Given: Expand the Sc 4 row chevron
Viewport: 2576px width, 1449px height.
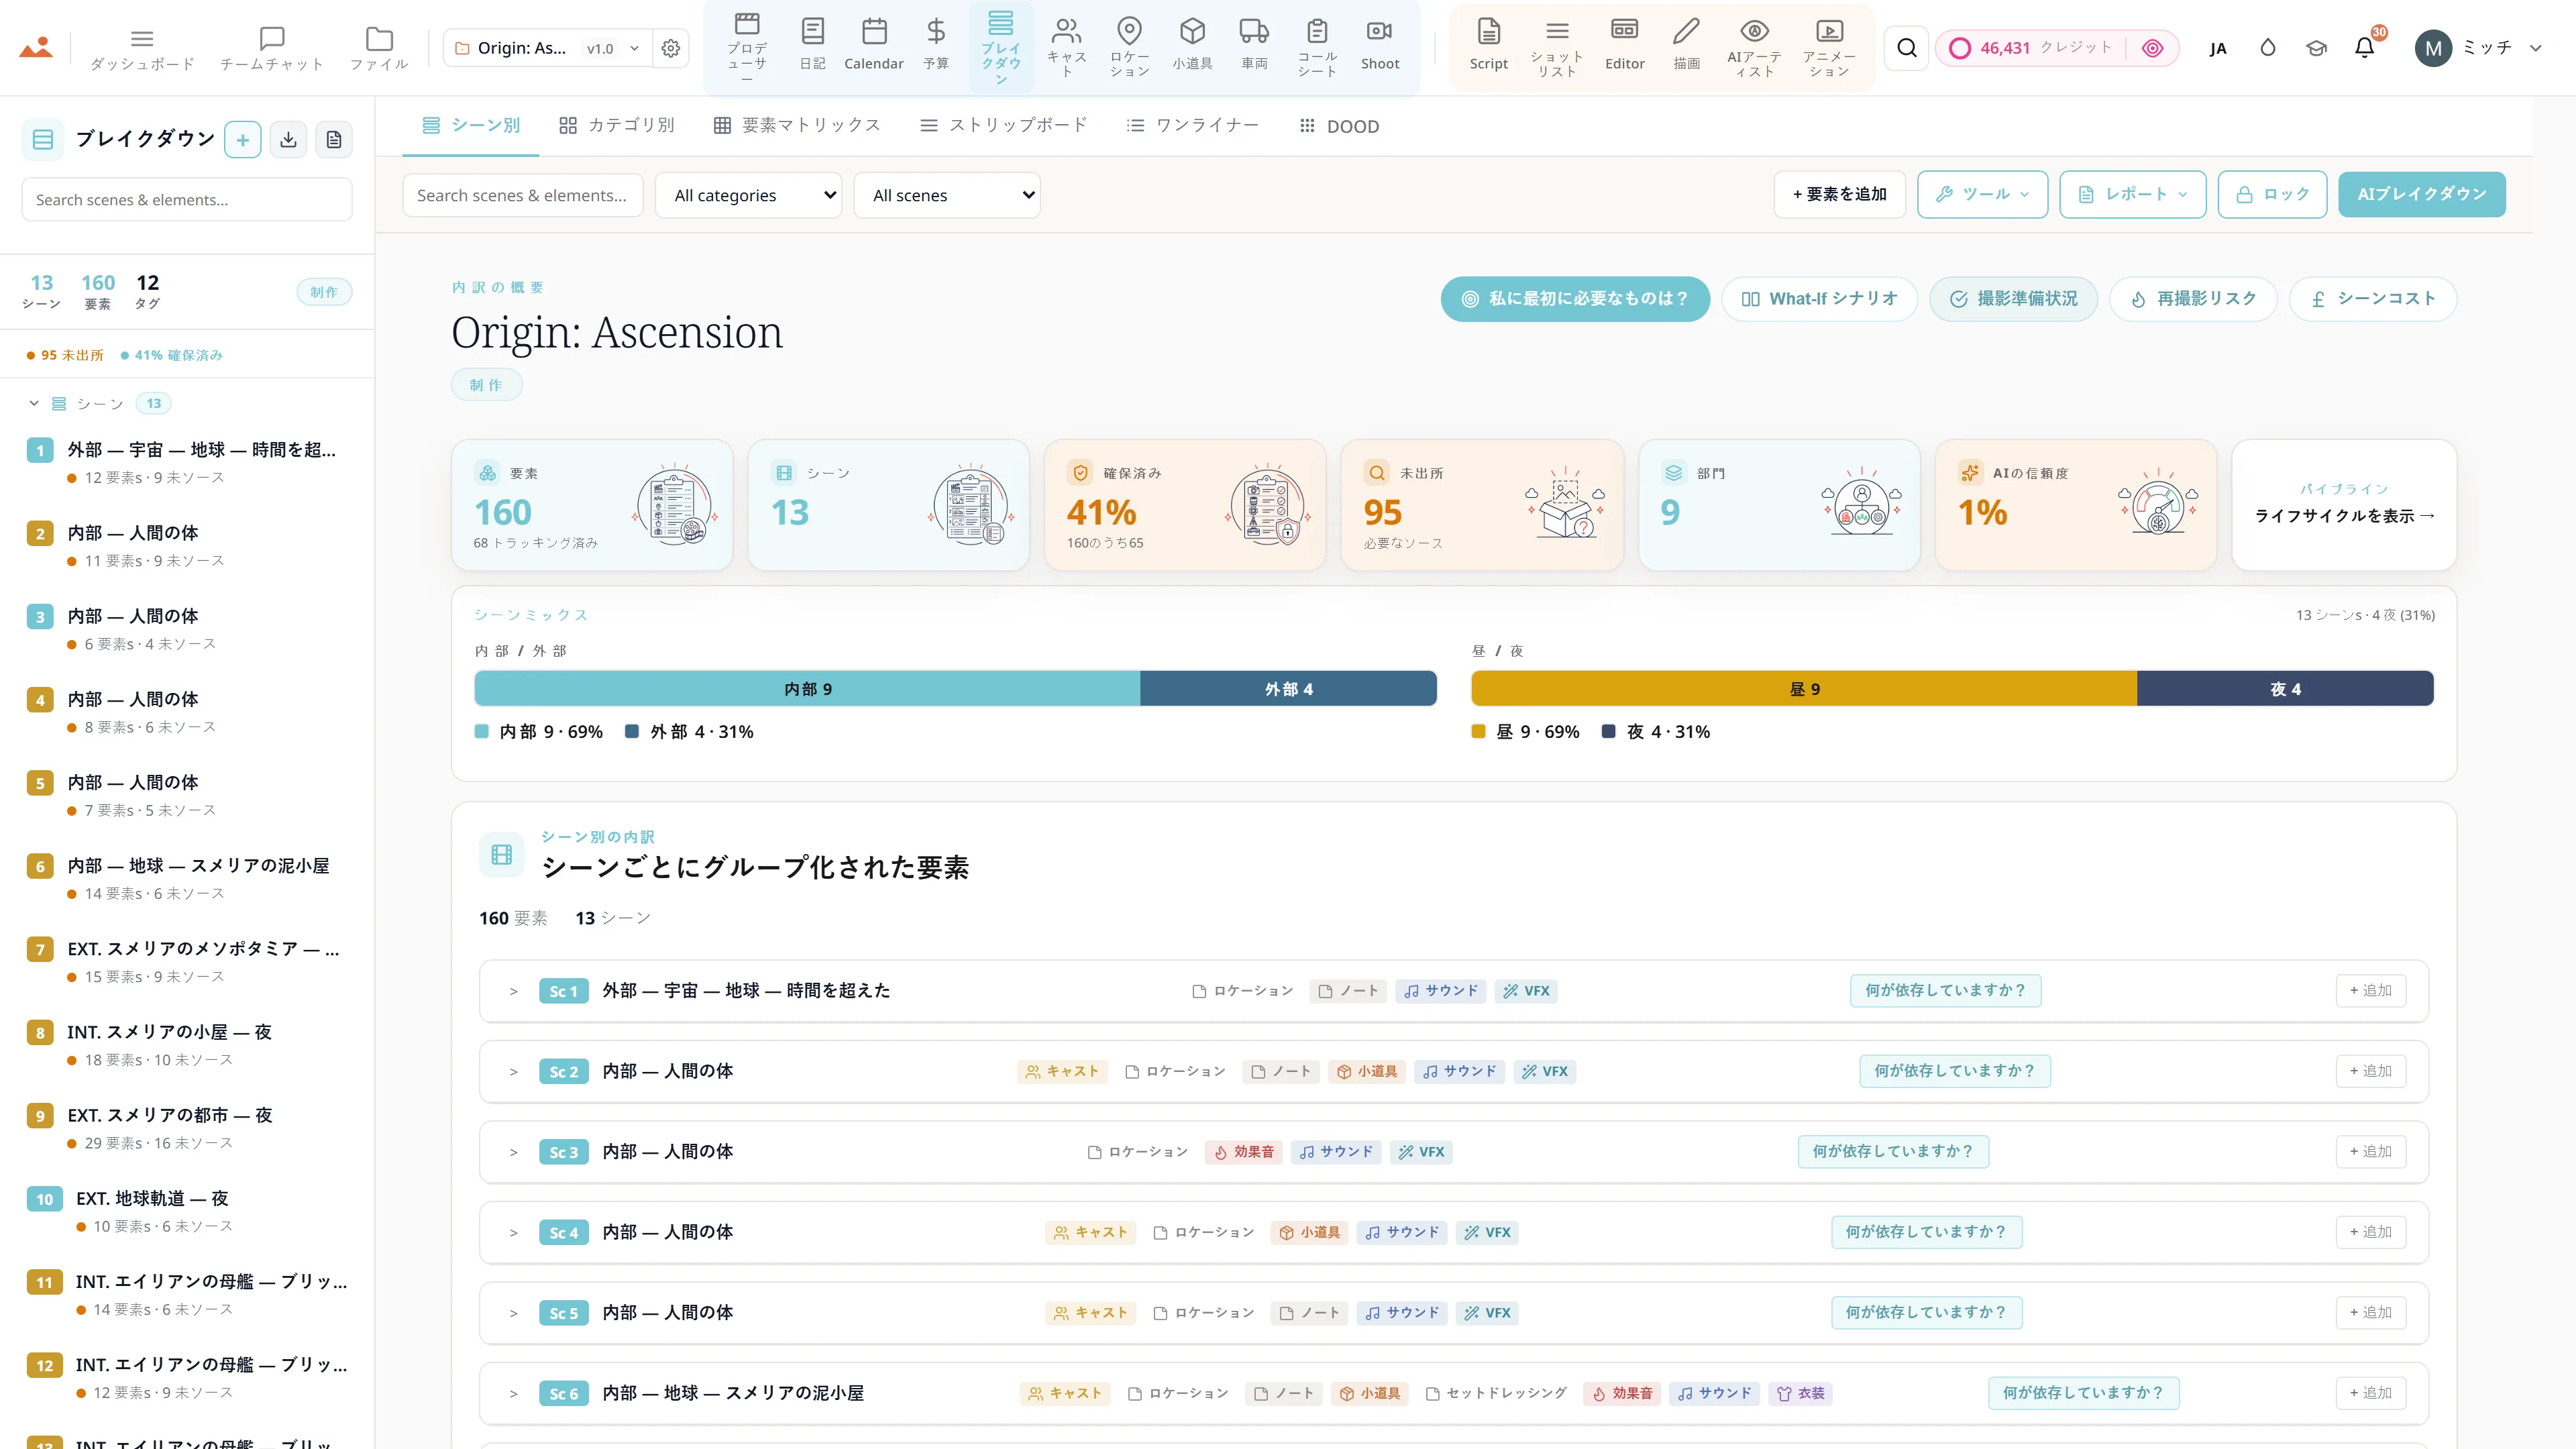Looking at the screenshot, I should pos(514,1232).
